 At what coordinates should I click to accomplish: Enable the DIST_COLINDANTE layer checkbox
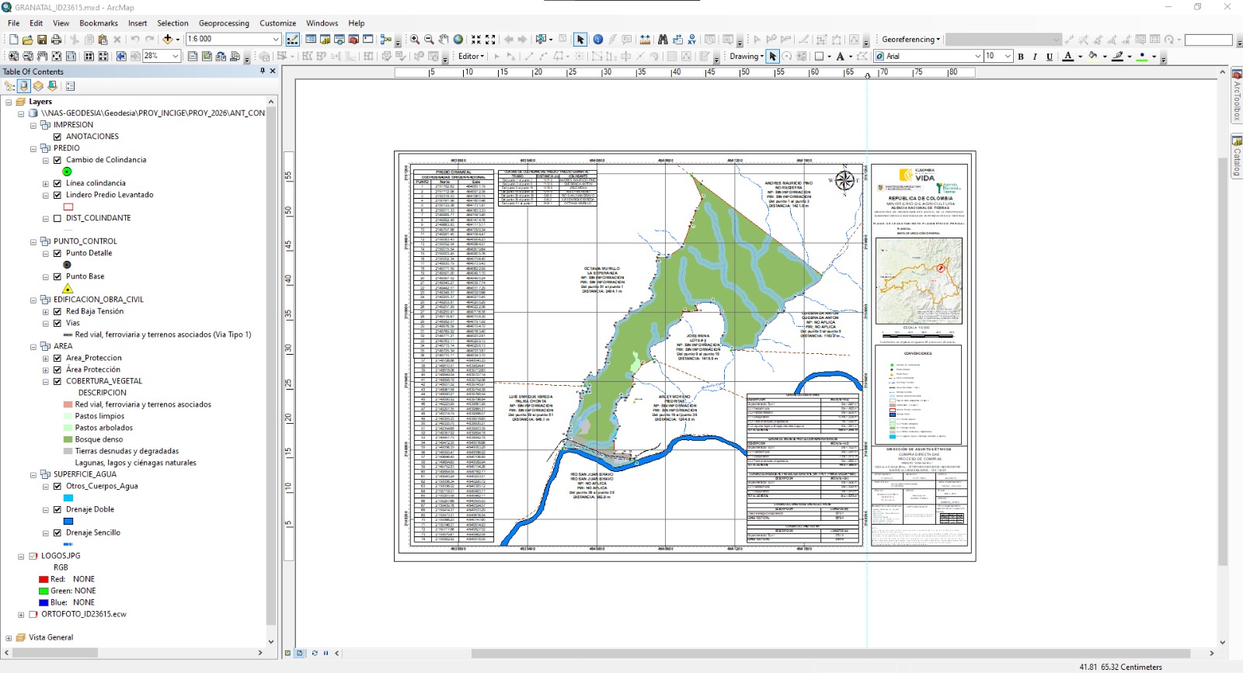[x=57, y=218]
